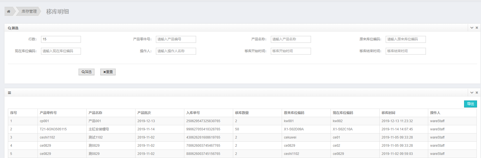Open the 移库结束时间 date picker field
Image resolution: width=481 pixels, height=158 pixels.
[405, 51]
